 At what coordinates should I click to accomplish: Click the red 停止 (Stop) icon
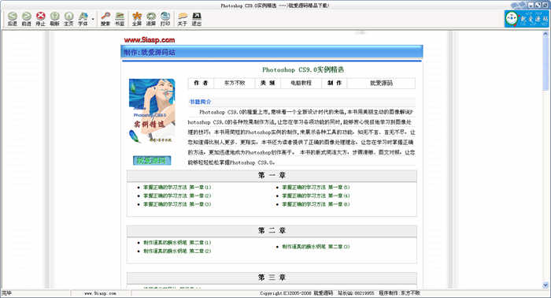41,19
